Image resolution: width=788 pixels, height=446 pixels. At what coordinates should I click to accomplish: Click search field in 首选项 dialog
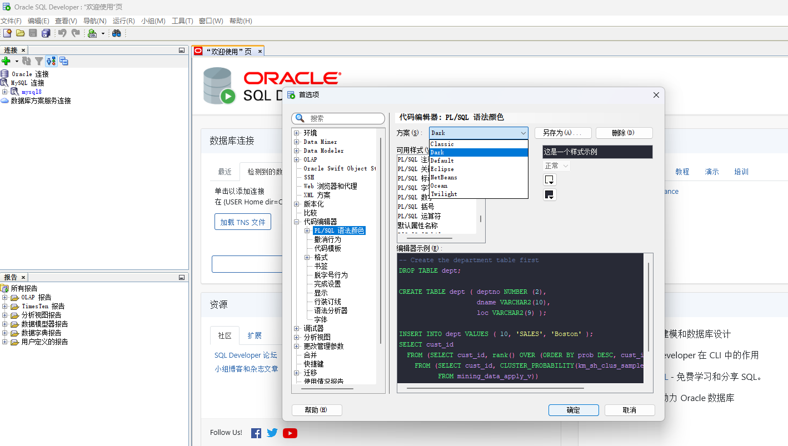coord(338,118)
